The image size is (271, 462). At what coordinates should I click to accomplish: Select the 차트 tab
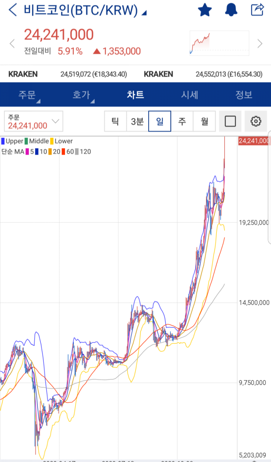(135, 95)
